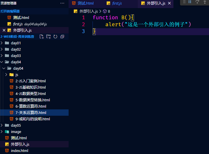Open the explorer more actions ellipsis
Image resolution: width=209 pixels, height=154 pixels.
[x=62, y=3]
